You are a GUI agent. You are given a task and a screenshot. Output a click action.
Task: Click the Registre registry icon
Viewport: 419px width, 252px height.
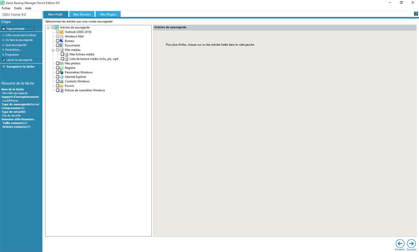(x=62, y=68)
